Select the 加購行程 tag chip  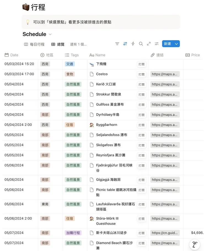point(73,233)
